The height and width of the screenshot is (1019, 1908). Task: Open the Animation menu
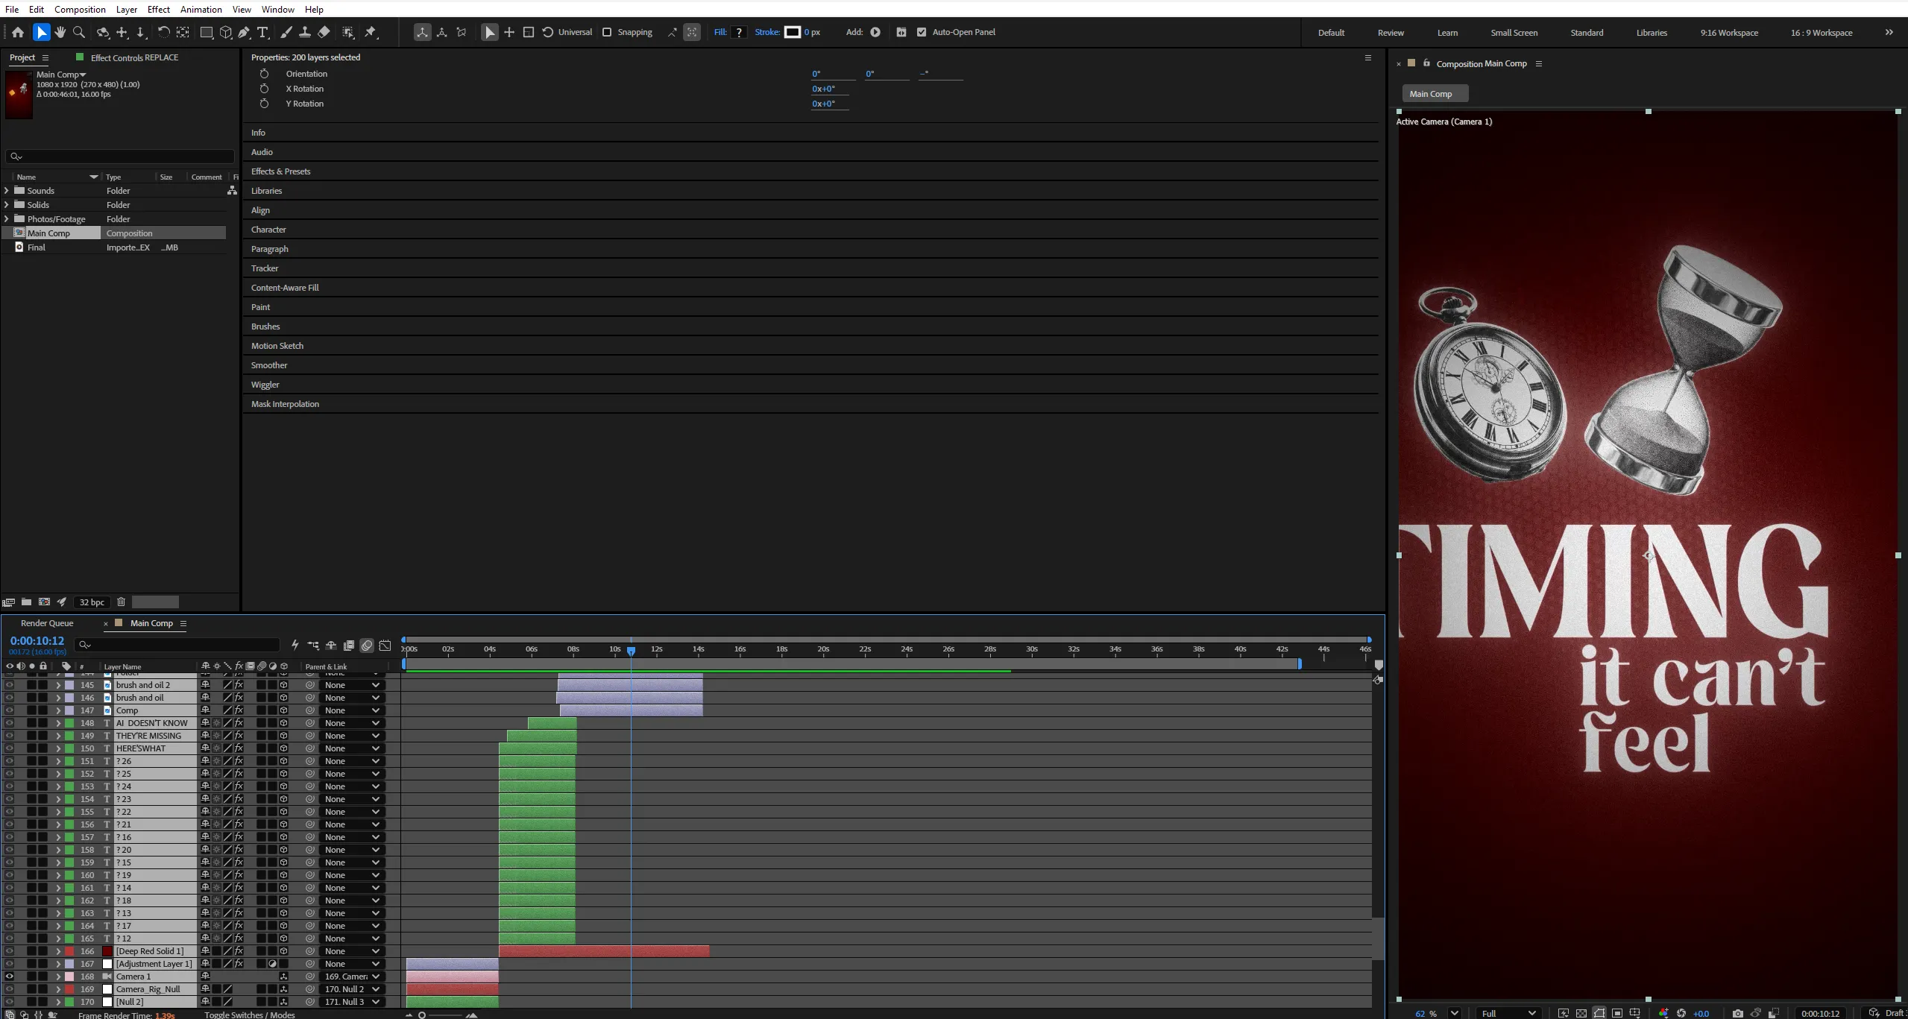click(201, 9)
